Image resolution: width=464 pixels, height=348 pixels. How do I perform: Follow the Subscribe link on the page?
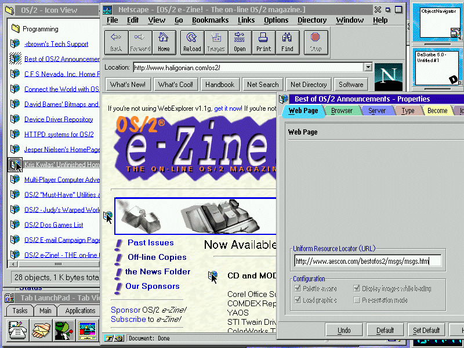128,319
